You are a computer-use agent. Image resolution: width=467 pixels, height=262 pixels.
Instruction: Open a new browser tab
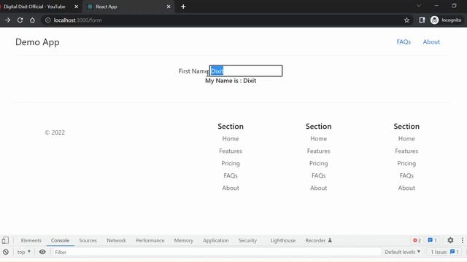pos(183,7)
